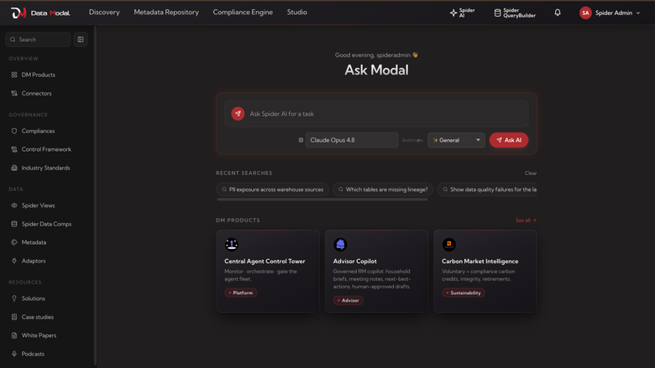Open the Central Agent Control Tower card
655x368 pixels.
(x=268, y=271)
